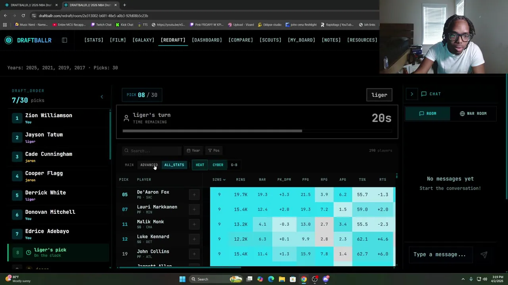The width and height of the screenshot is (508, 285).
Task: Open the MY_BOARD nav item
Action: coord(301,40)
